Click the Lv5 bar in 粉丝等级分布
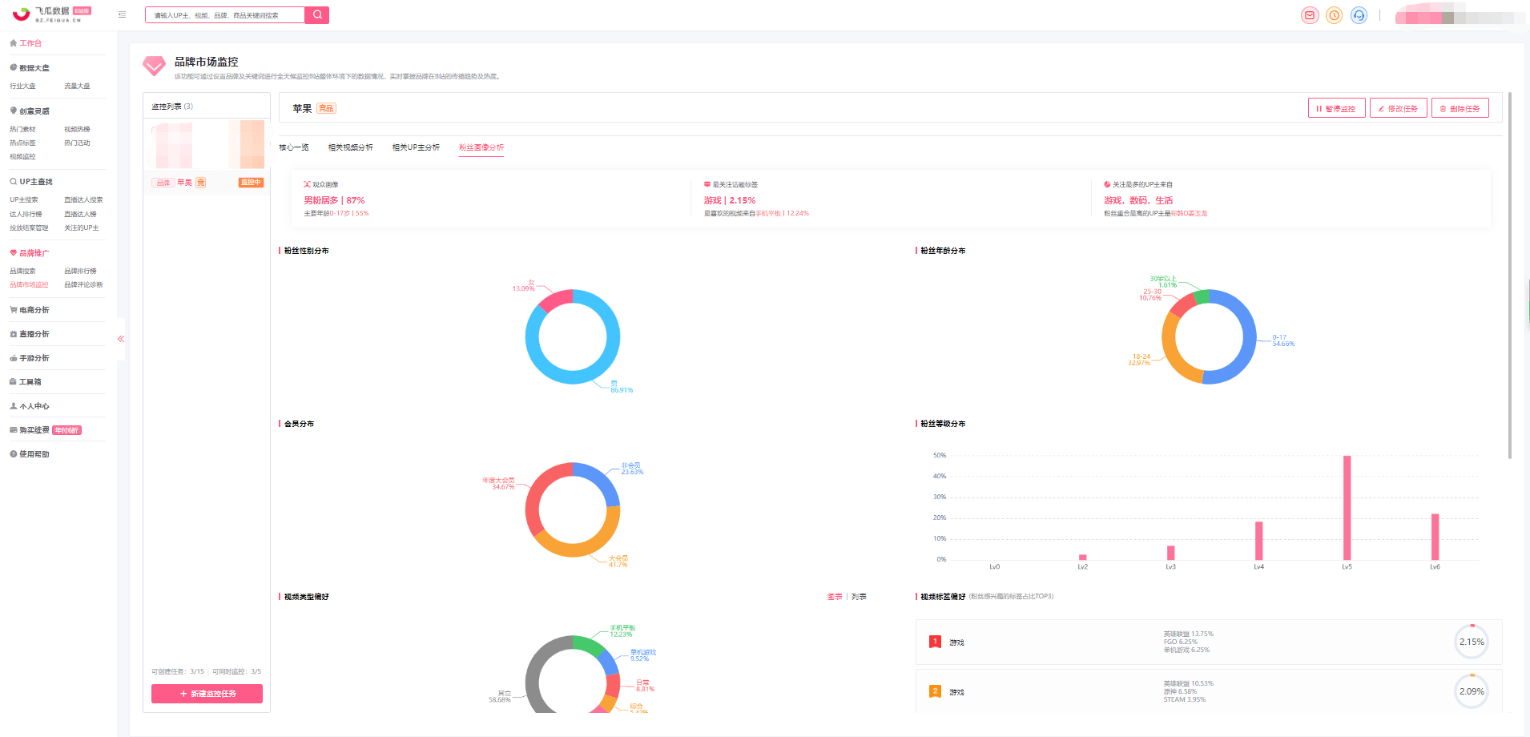1530x737 pixels. (1347, 508)
